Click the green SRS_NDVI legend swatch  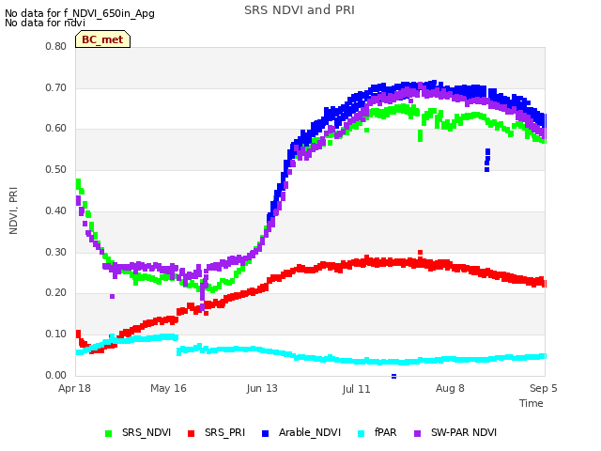[109, 433]
